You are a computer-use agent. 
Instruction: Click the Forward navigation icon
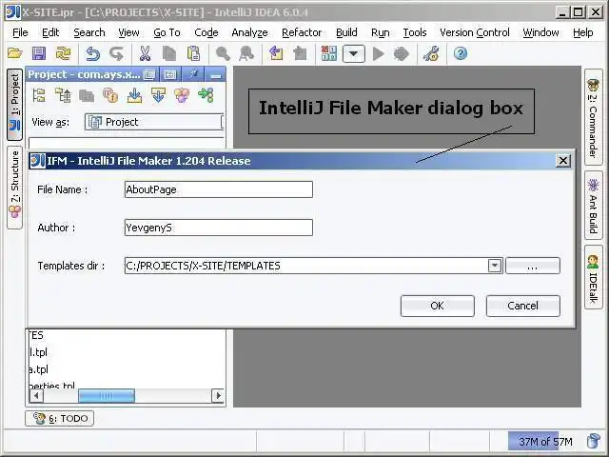[300, 53]
